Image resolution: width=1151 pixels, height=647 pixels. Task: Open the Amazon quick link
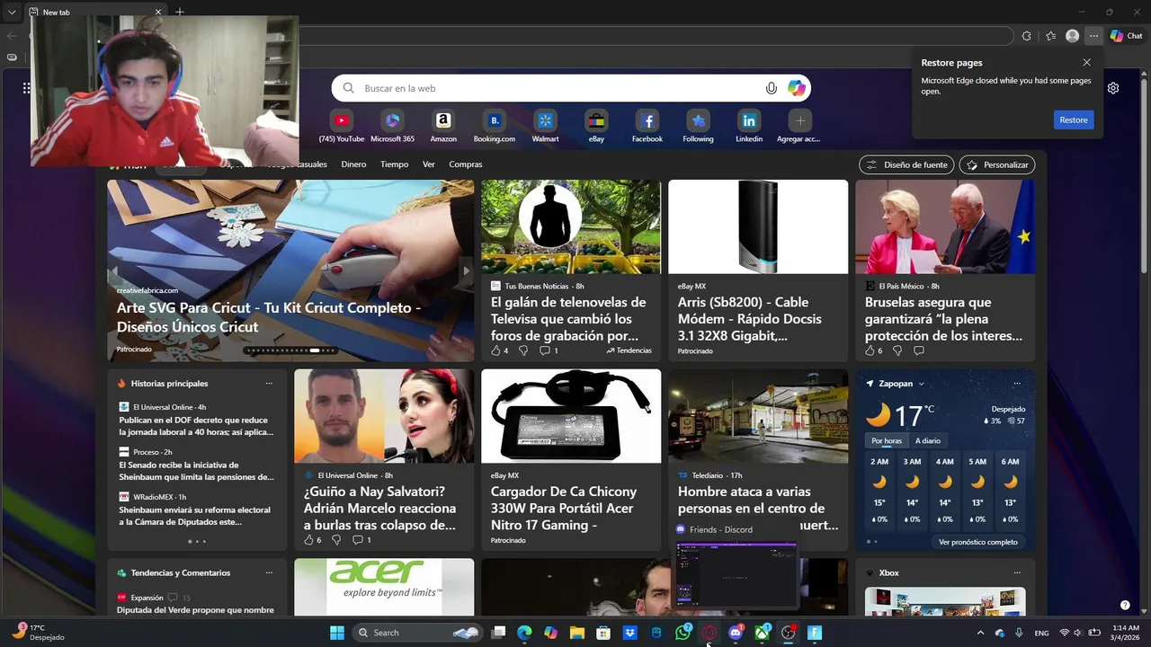(443, 127)
